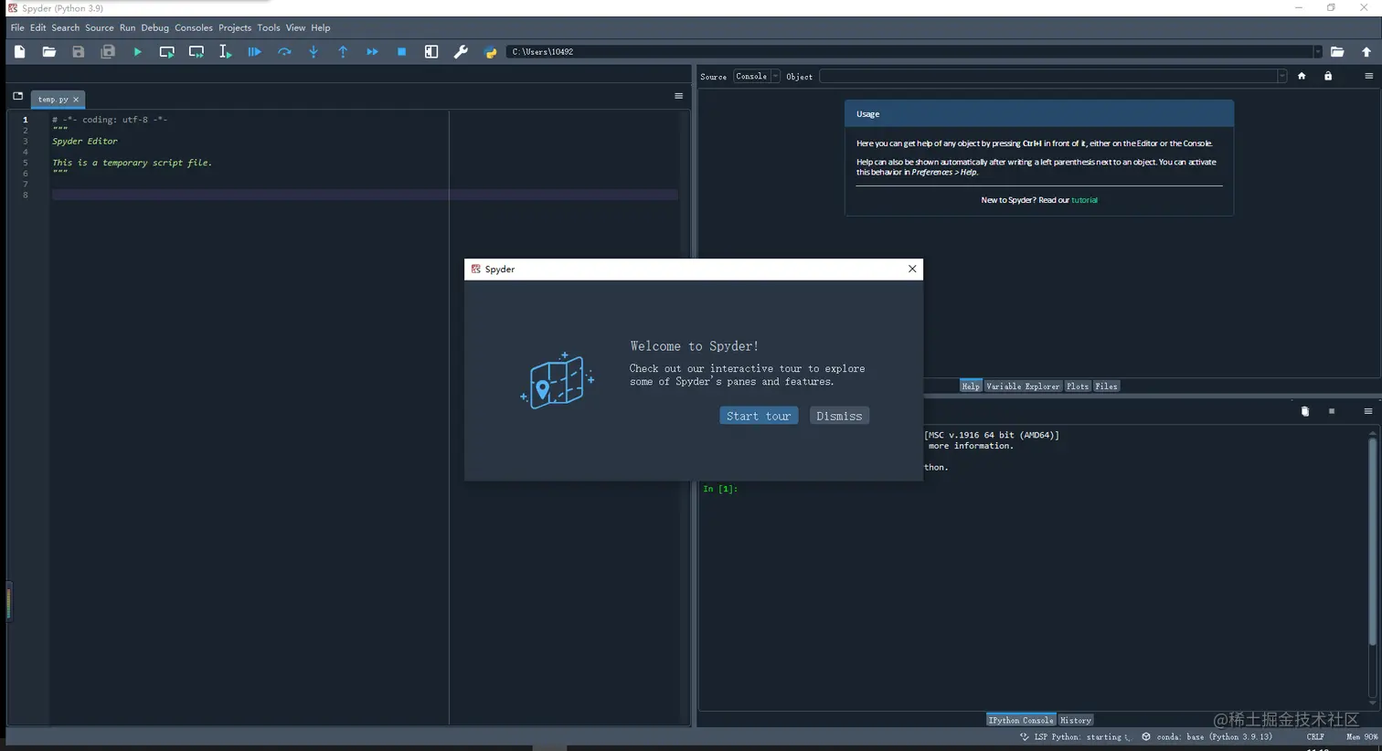Switch to the Plots tab
Screen dimensions: 1382x751
(1078, 386)
